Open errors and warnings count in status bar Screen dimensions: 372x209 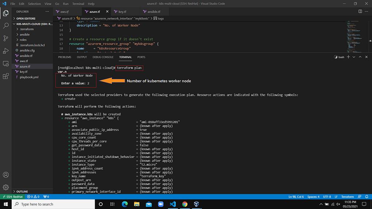click(x=33, y=197)
